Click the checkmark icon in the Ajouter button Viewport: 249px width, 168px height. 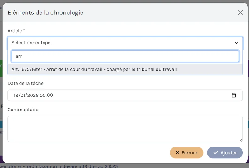[x=215, y=153]
